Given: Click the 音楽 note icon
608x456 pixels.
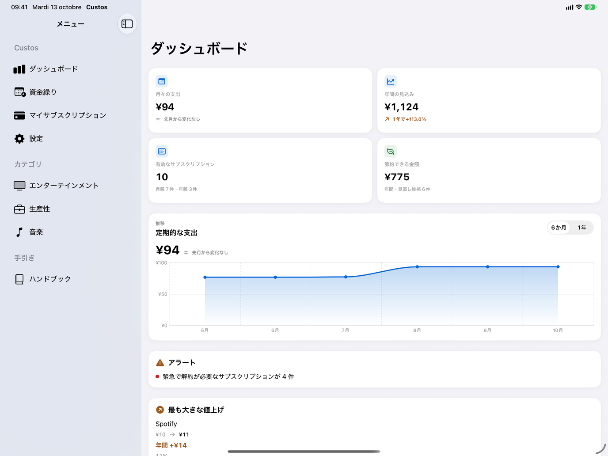Looking at the screenshot, I should [x=19, y=232].
